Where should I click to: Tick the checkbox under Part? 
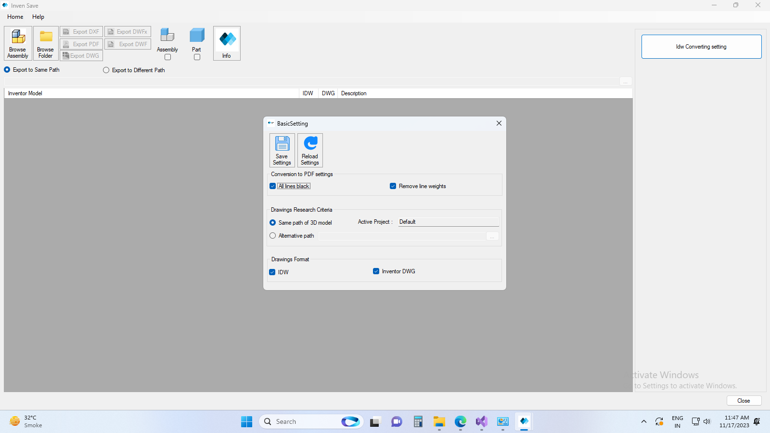point(197,57)
